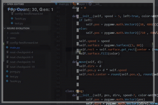Expand the .vscode folder chevron
This screenshot has width=158, height=105.
click(x=8, y=33)
